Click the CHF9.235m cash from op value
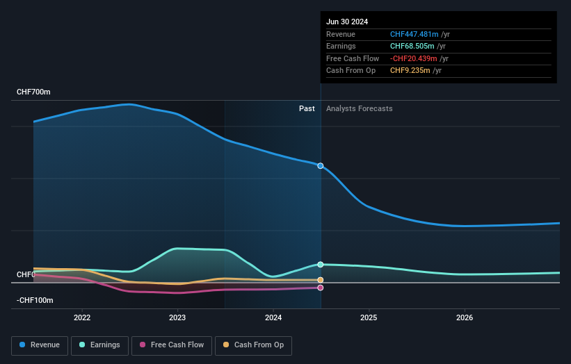This screenshot has width=571, height=364. pos(410,71)
